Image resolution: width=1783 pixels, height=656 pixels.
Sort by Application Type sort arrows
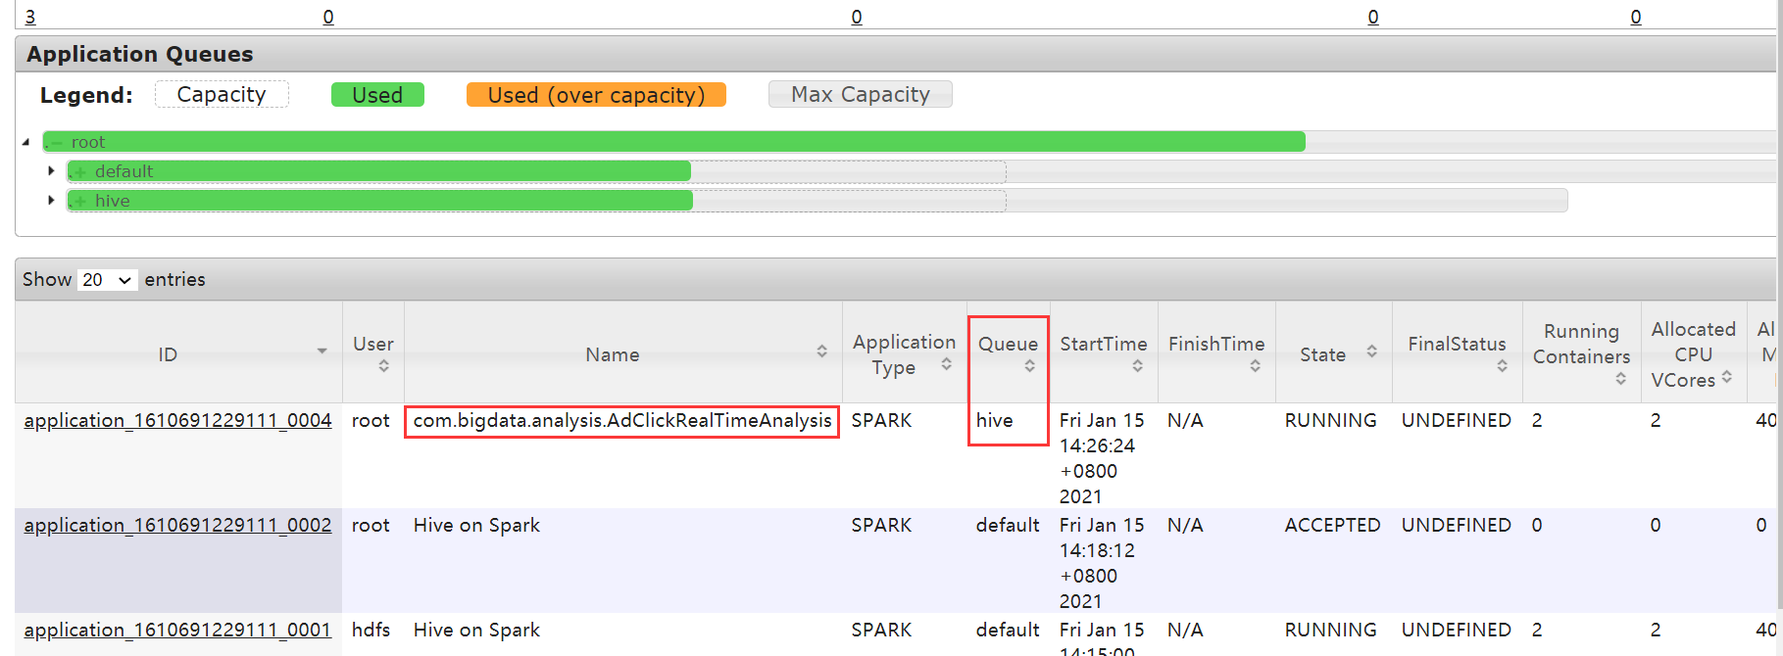tap(946, 363)
